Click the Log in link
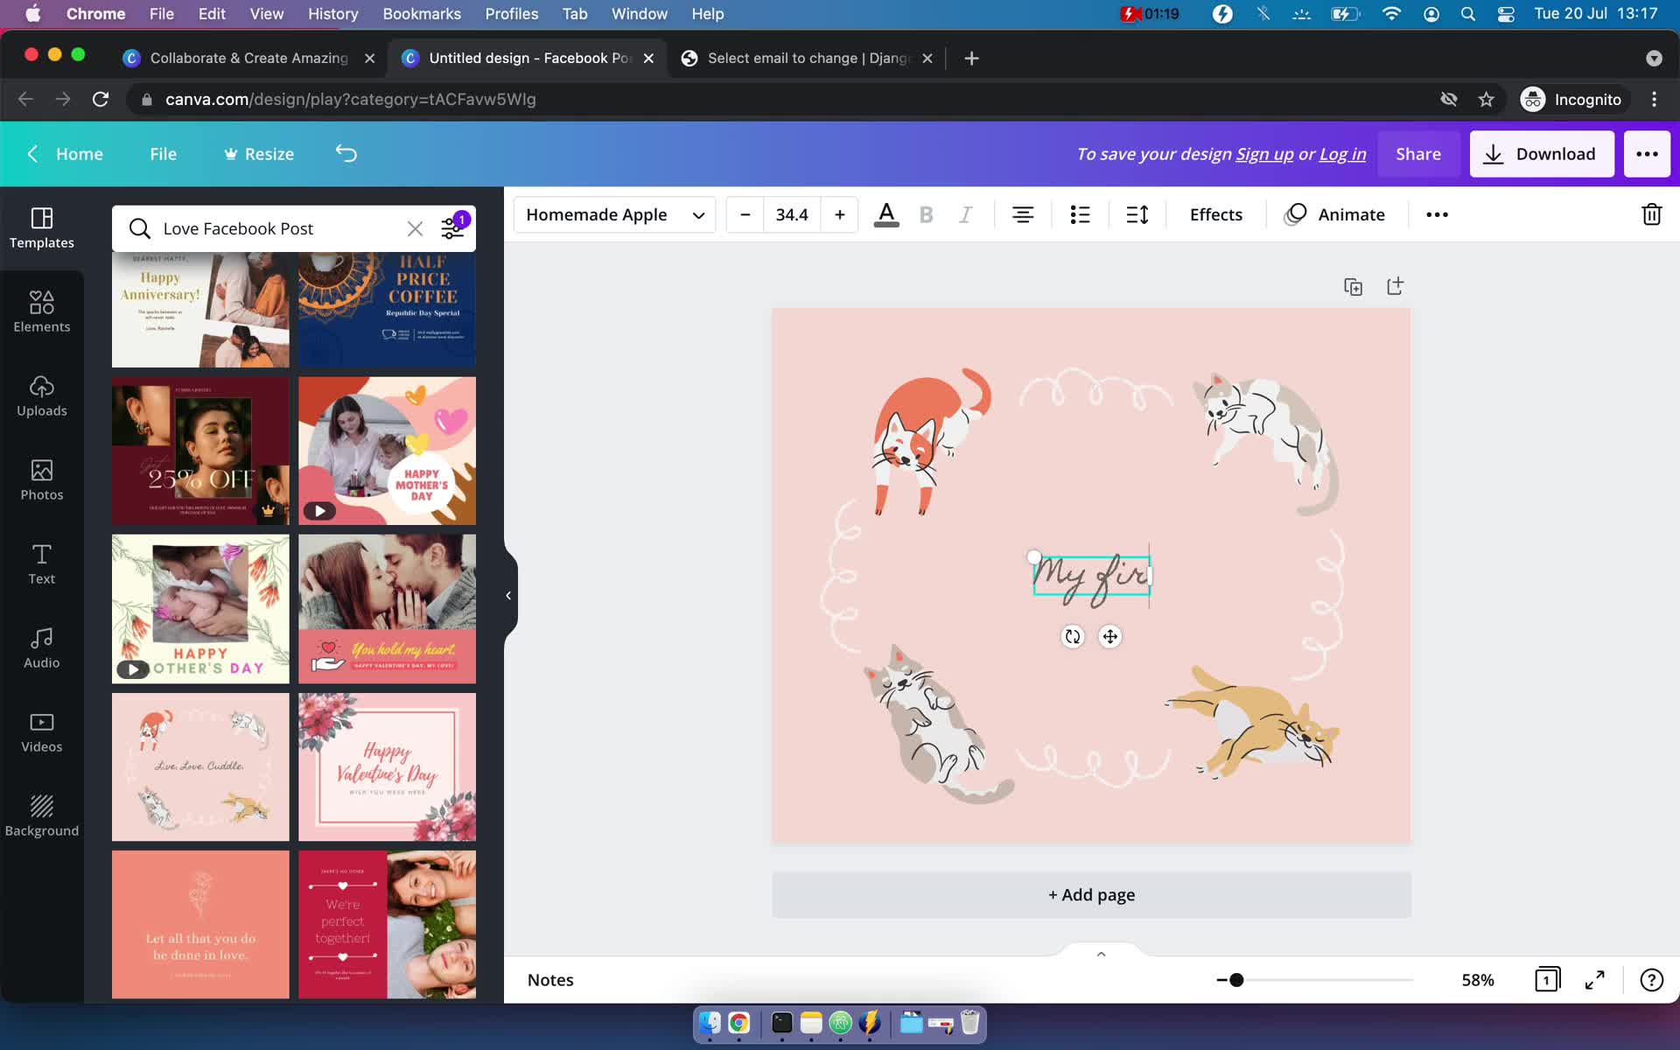 (x=1342, y=154)
